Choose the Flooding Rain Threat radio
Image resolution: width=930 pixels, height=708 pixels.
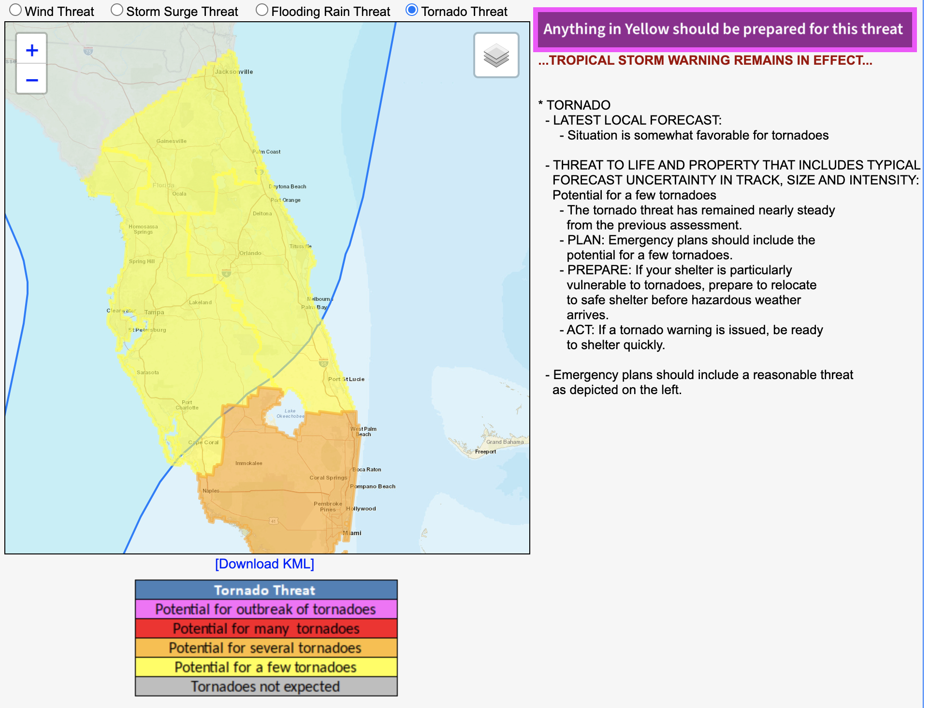coord(262,10)
